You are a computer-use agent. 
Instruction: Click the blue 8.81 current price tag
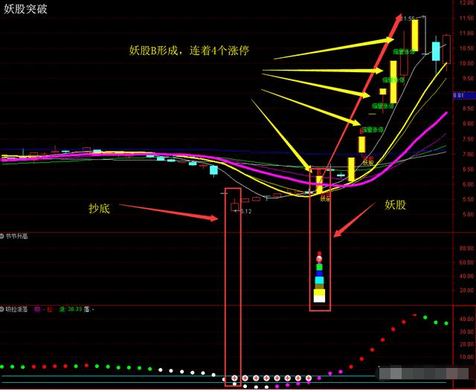tap(463, 95)
